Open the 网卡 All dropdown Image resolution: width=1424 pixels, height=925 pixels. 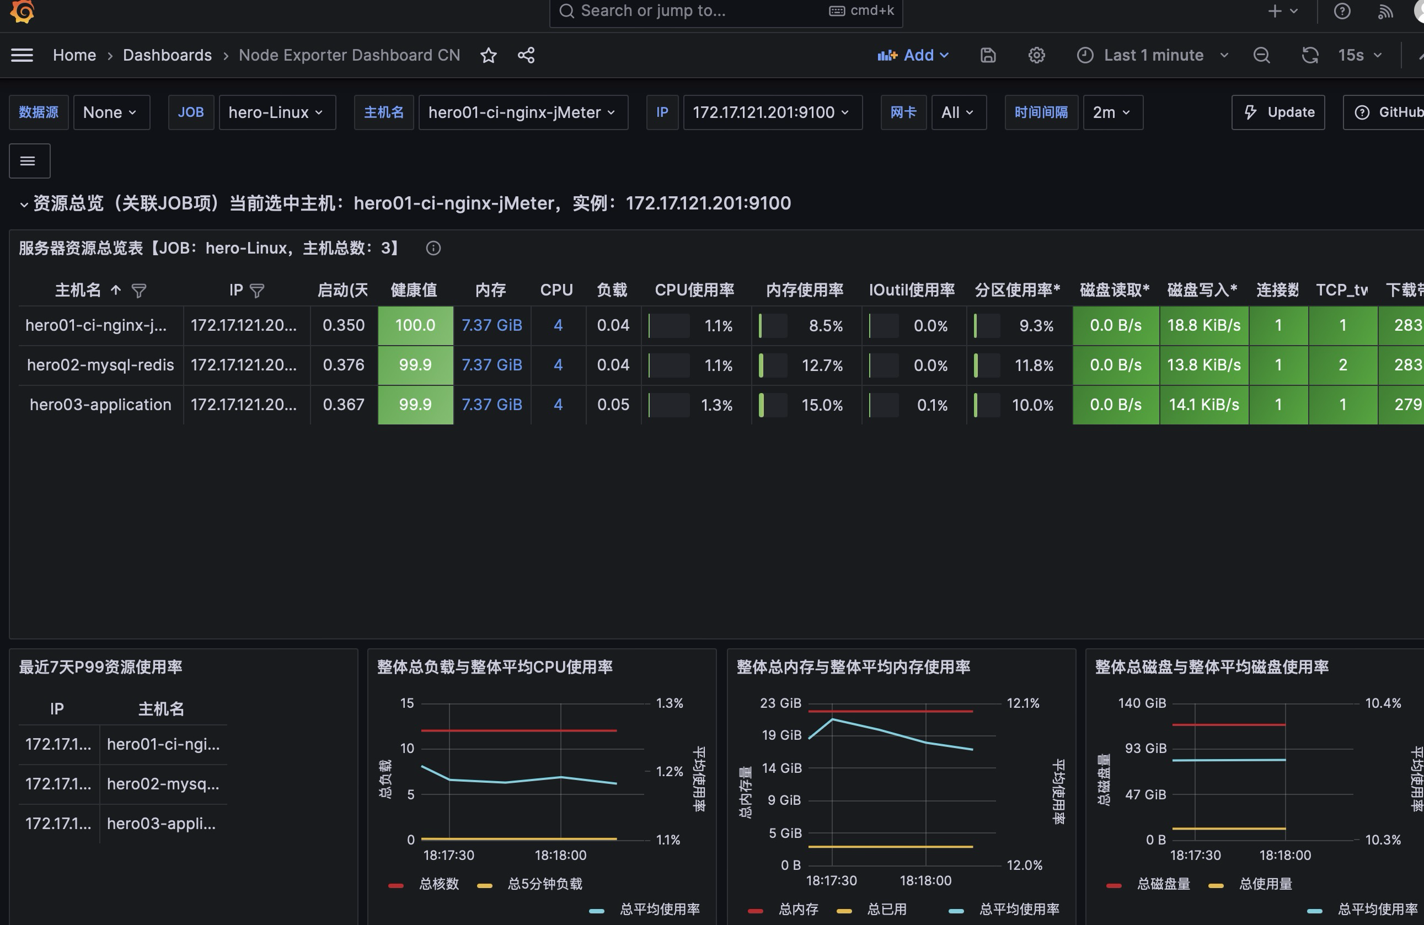coord(959,112)
